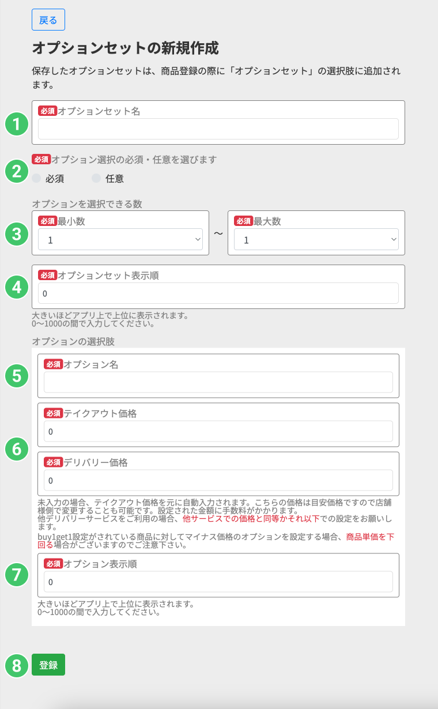Click the オプション名 input field

(x=218, y=382)
